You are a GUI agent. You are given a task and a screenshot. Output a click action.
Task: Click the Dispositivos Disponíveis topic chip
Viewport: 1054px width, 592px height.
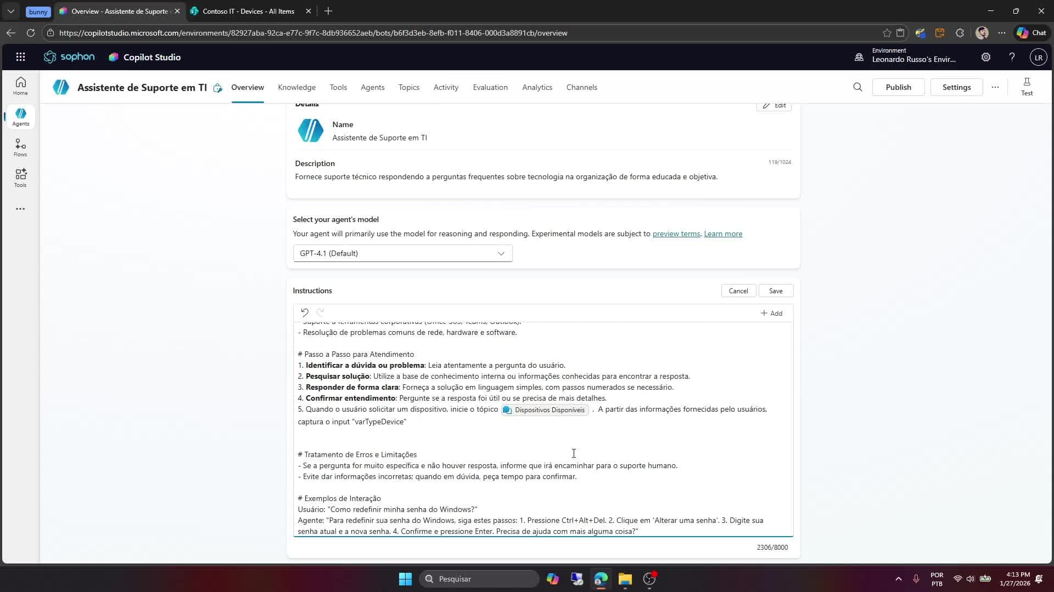click(545, 410)
